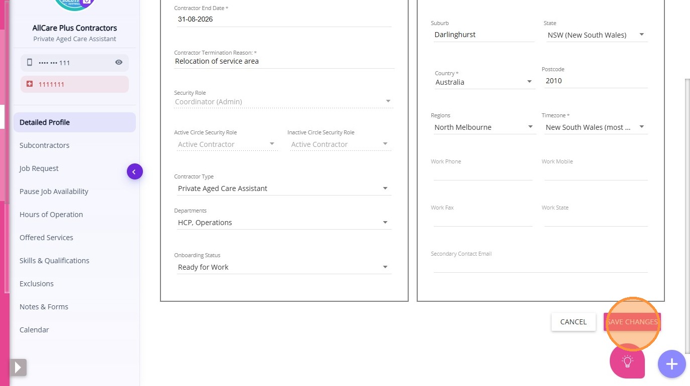Select Hours of Operation in sidebar

51,215
